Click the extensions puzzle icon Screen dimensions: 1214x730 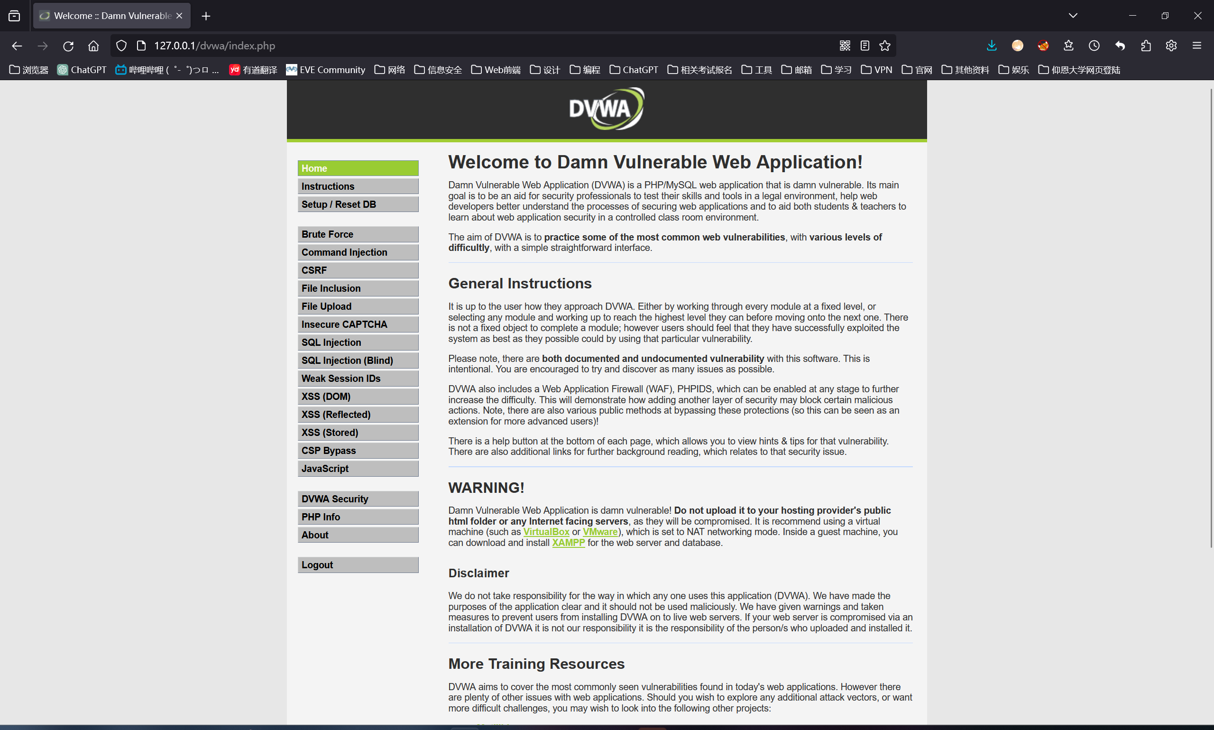[x=1146, y=46]
